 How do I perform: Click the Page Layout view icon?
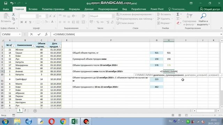[x=180, y=115]
